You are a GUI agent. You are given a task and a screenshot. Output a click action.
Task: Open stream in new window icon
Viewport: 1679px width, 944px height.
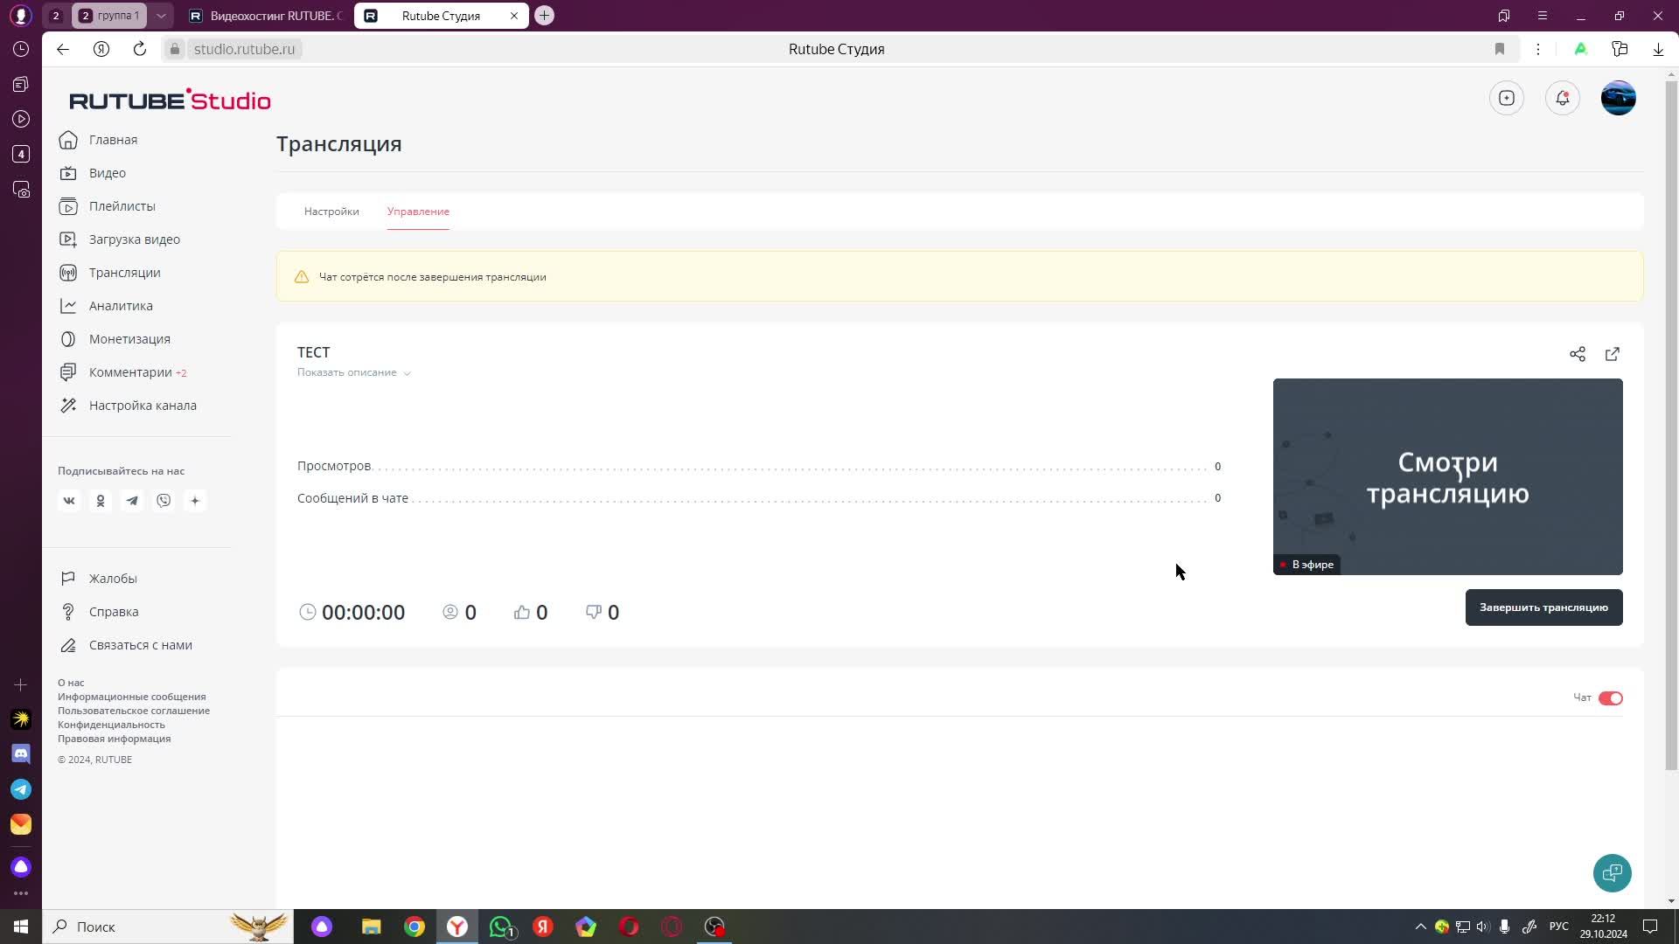1612,354
